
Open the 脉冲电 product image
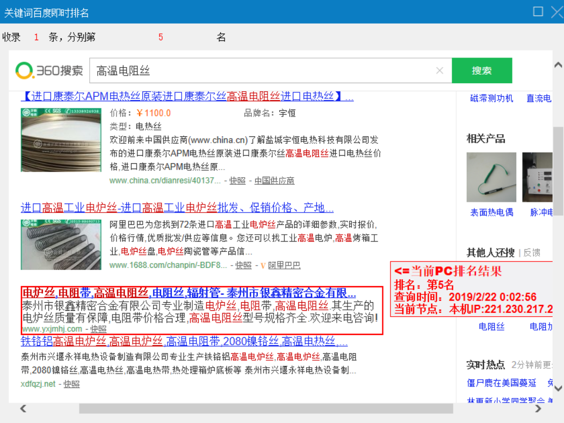(x=537, y=177)
